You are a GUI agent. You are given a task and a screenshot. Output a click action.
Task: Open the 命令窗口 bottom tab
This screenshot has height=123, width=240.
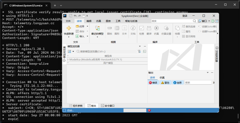click(x=108, y=106)
